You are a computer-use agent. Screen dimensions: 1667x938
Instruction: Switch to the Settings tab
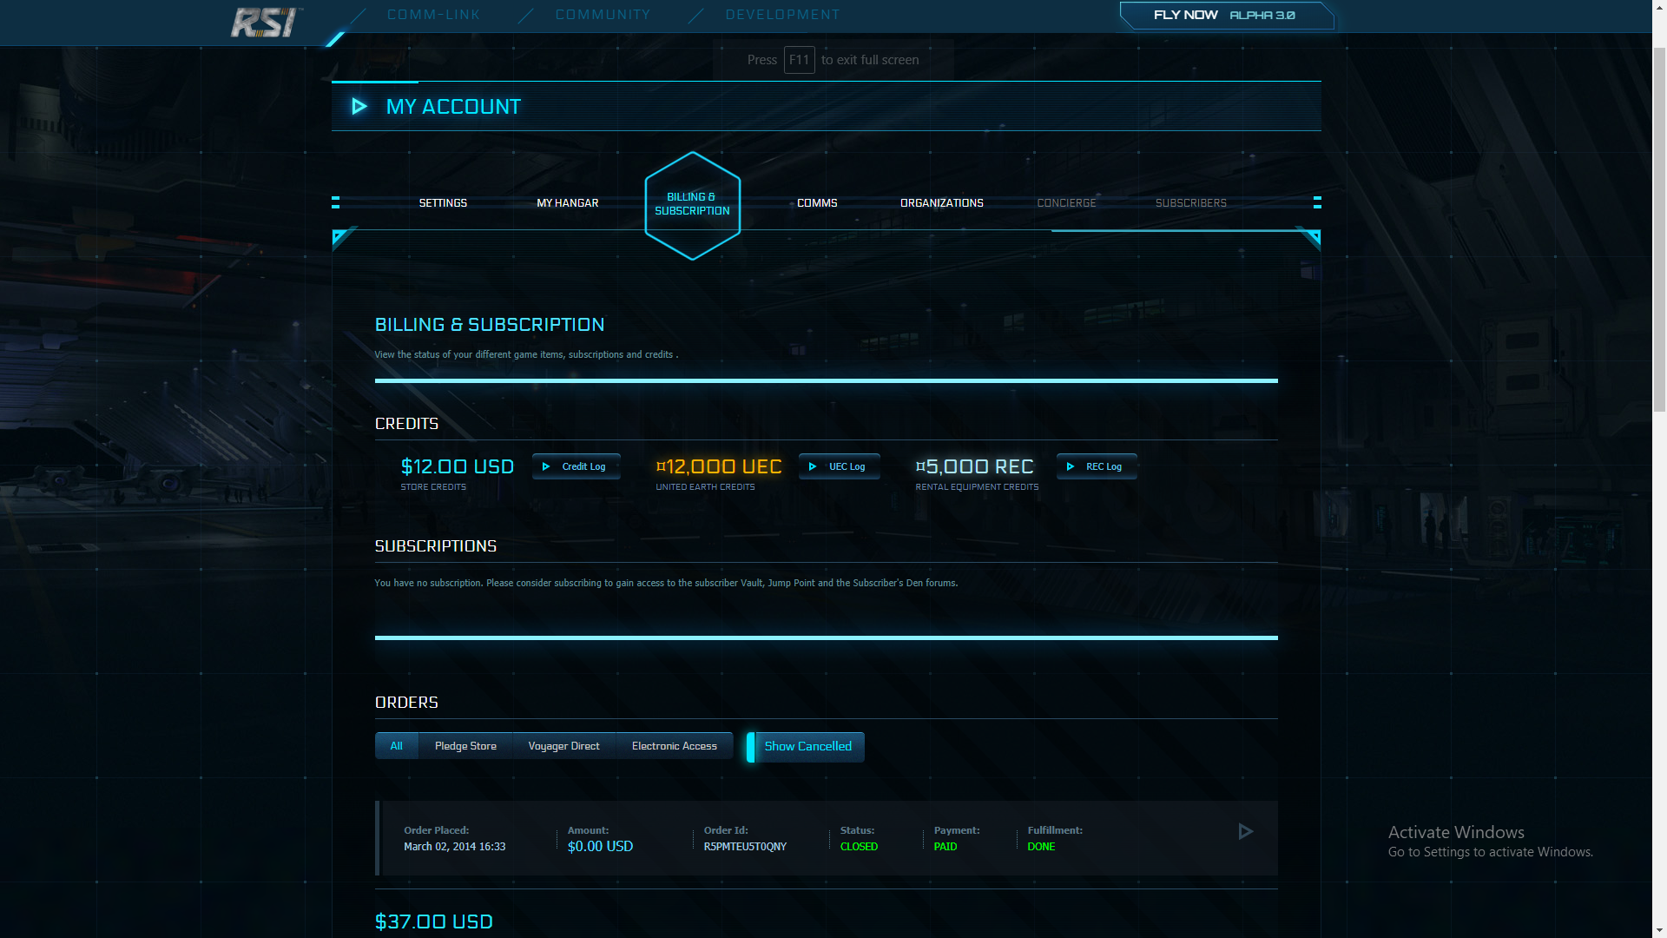coord(443,203)
